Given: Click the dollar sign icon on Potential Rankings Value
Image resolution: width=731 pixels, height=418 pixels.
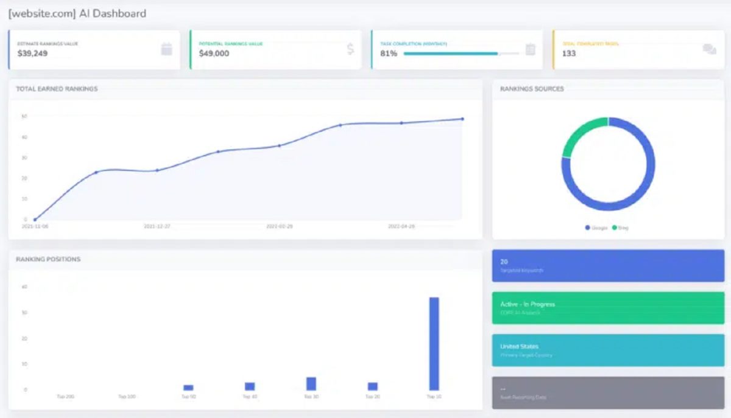Looking at the screenshot, I should [x=350, y=49].
